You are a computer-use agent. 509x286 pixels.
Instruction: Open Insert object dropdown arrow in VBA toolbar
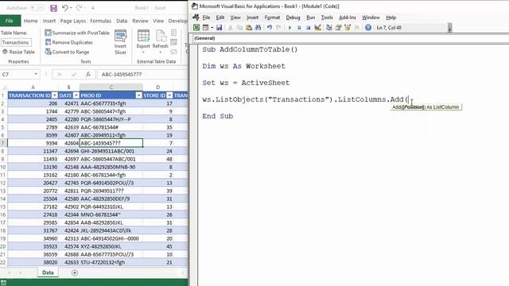tap(212, 28)
